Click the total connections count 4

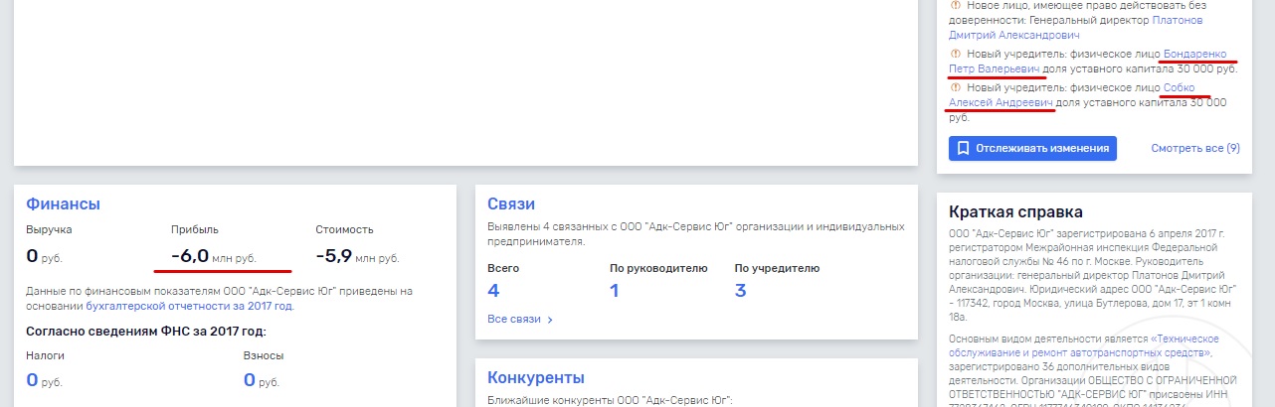[493, 291]
